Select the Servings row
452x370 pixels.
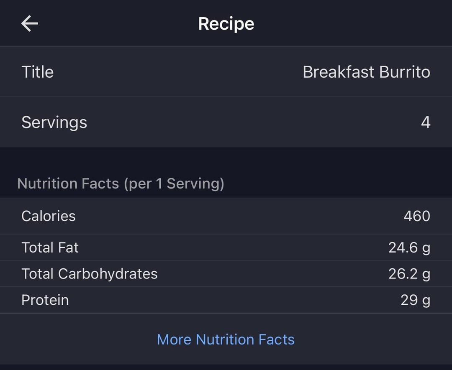[x=226, y=122]
